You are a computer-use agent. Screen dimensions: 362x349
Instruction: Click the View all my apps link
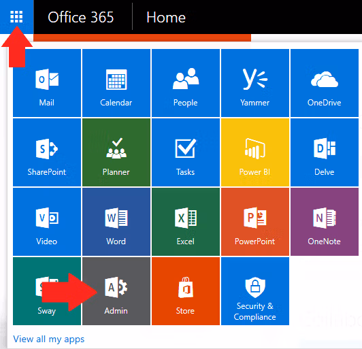tap(49, 339)
